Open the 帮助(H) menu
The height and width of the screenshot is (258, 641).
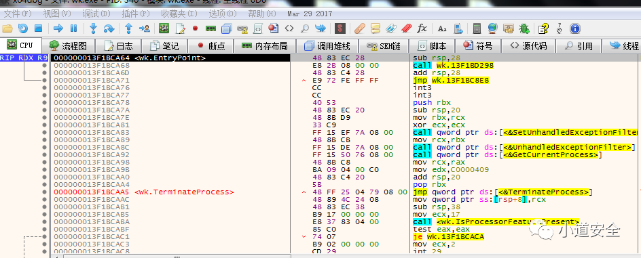pos(262,14)
